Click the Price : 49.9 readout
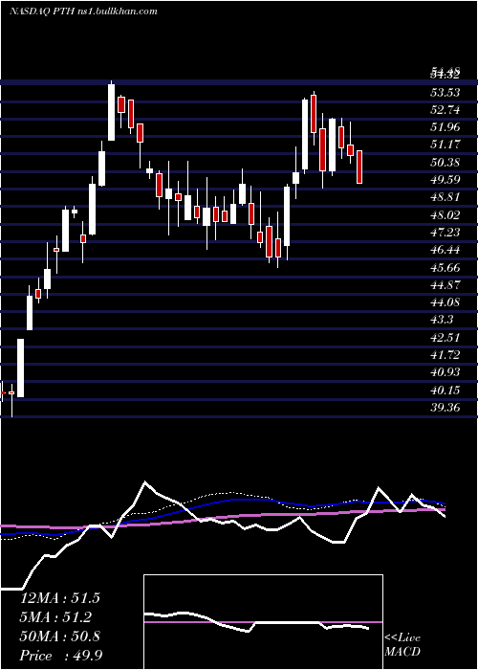 point(60,656)
